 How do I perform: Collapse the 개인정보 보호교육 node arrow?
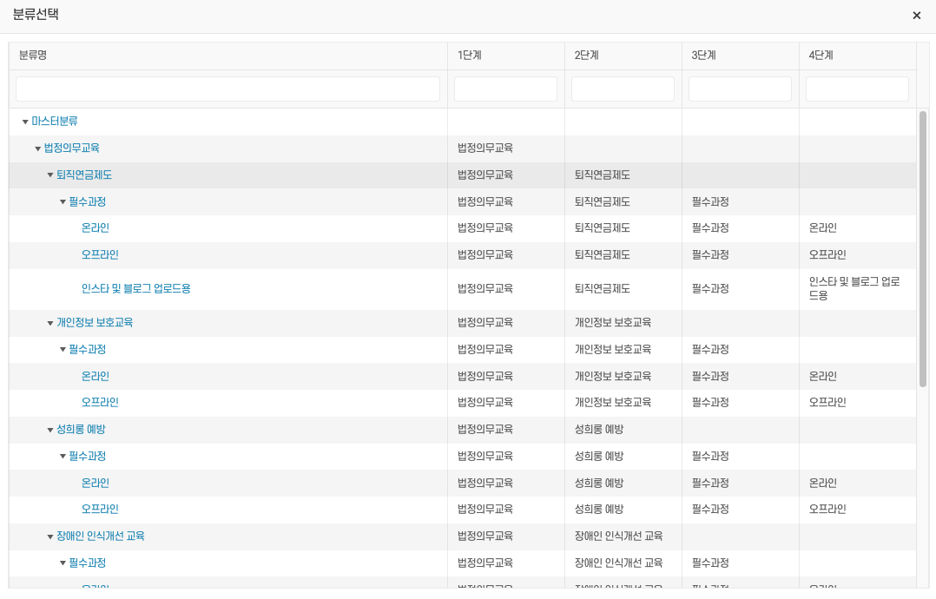pos(50,324)
